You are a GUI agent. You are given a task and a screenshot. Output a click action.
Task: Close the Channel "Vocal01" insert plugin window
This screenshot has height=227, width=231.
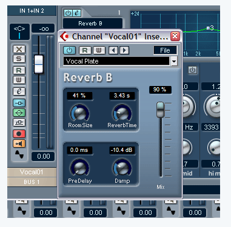(175, 36)
